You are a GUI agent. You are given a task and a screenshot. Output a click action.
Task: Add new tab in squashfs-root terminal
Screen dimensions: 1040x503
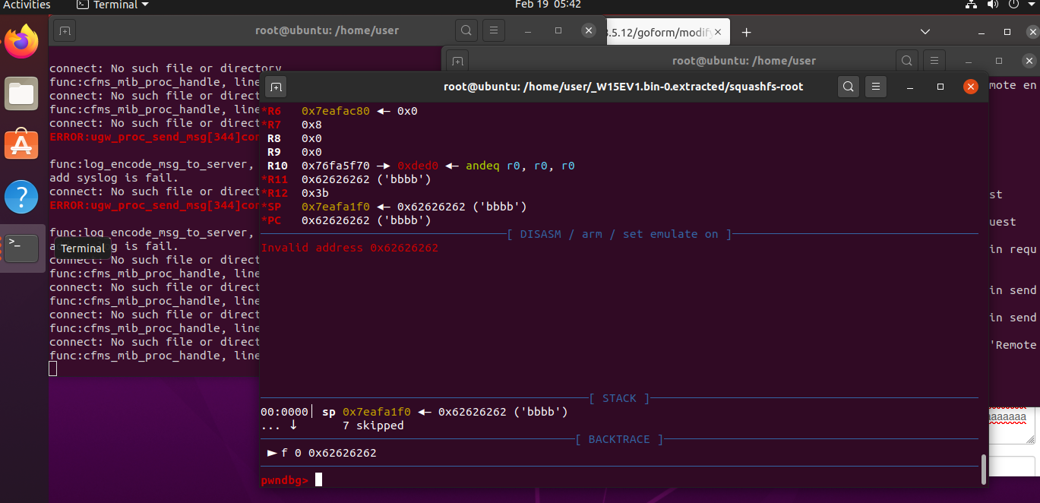(276, 87)
